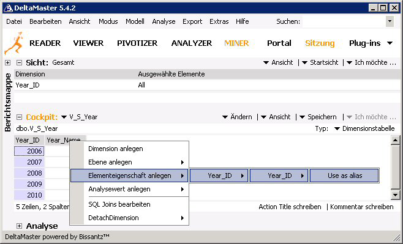The width and height of the screenshot is (403, 244).
Task: Open the Portal tab
Action: pos(279,43)
